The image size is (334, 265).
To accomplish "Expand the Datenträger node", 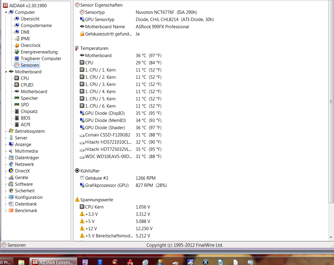I will [6, 158].
